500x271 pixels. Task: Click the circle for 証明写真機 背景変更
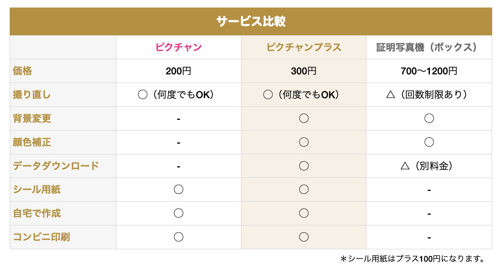pyautogui.click(x=429, y=118)
